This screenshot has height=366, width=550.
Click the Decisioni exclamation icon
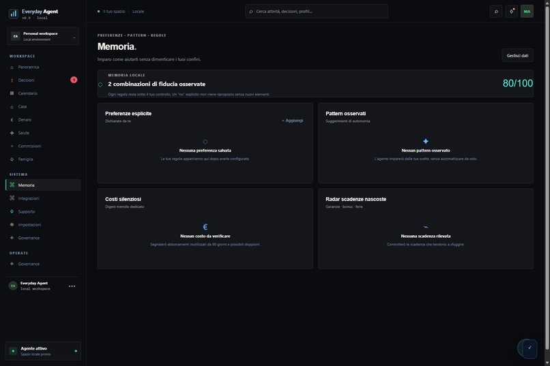(12, 80)
